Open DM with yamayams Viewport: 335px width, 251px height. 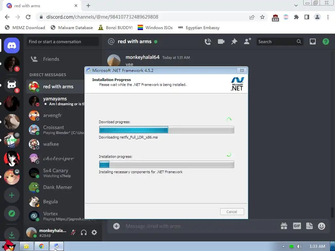pyautogui.click(x=55, y=101)
